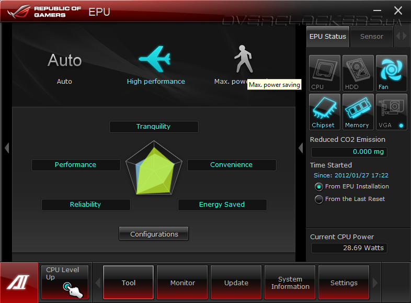Click the Reduced CO2 Emission value field
The height and width of the screenshot is (303, 411).
pyautogui.click(x=349, y=152)
